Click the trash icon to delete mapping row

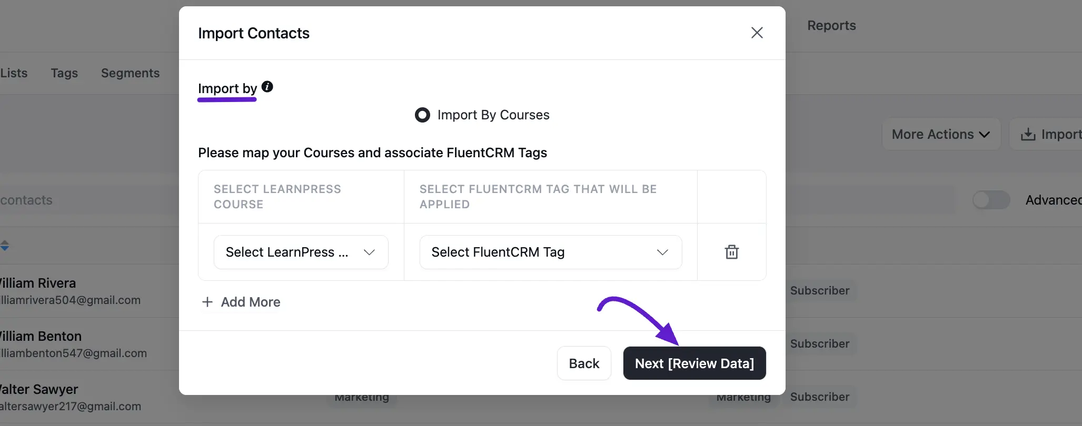pyautogui.click(x=731, y=252)
